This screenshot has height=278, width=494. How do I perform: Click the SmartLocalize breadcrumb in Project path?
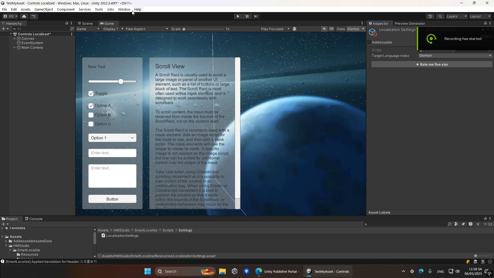click(146, 230)
